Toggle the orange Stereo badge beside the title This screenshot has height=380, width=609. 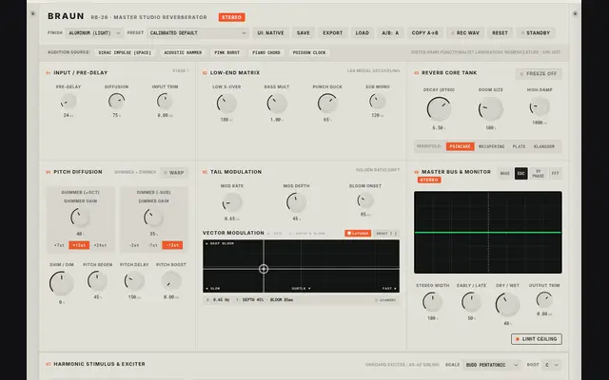pos(231,17)
